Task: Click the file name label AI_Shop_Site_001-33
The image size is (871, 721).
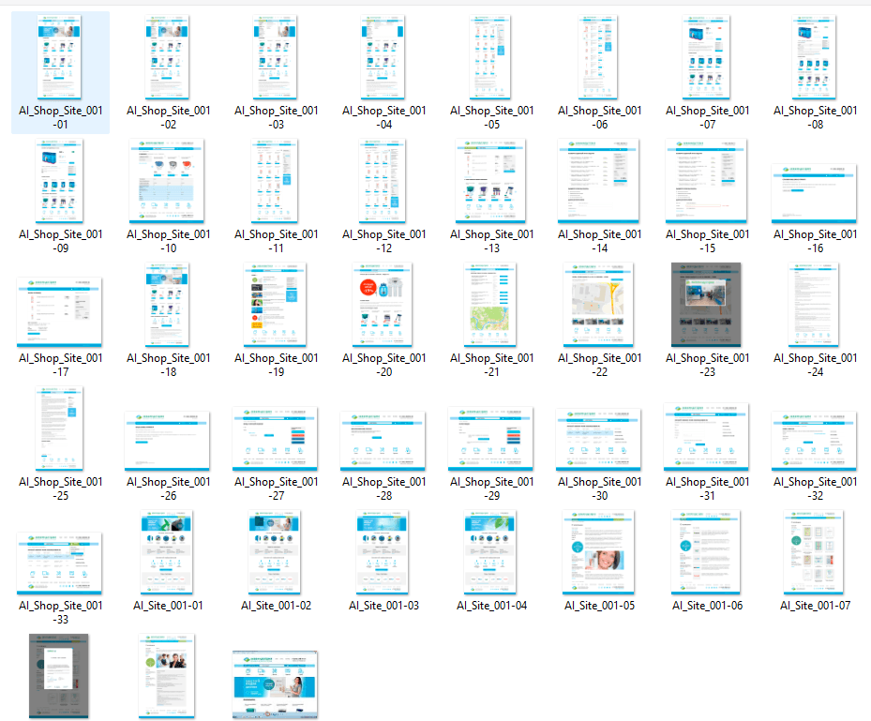Action: [61, 612]
